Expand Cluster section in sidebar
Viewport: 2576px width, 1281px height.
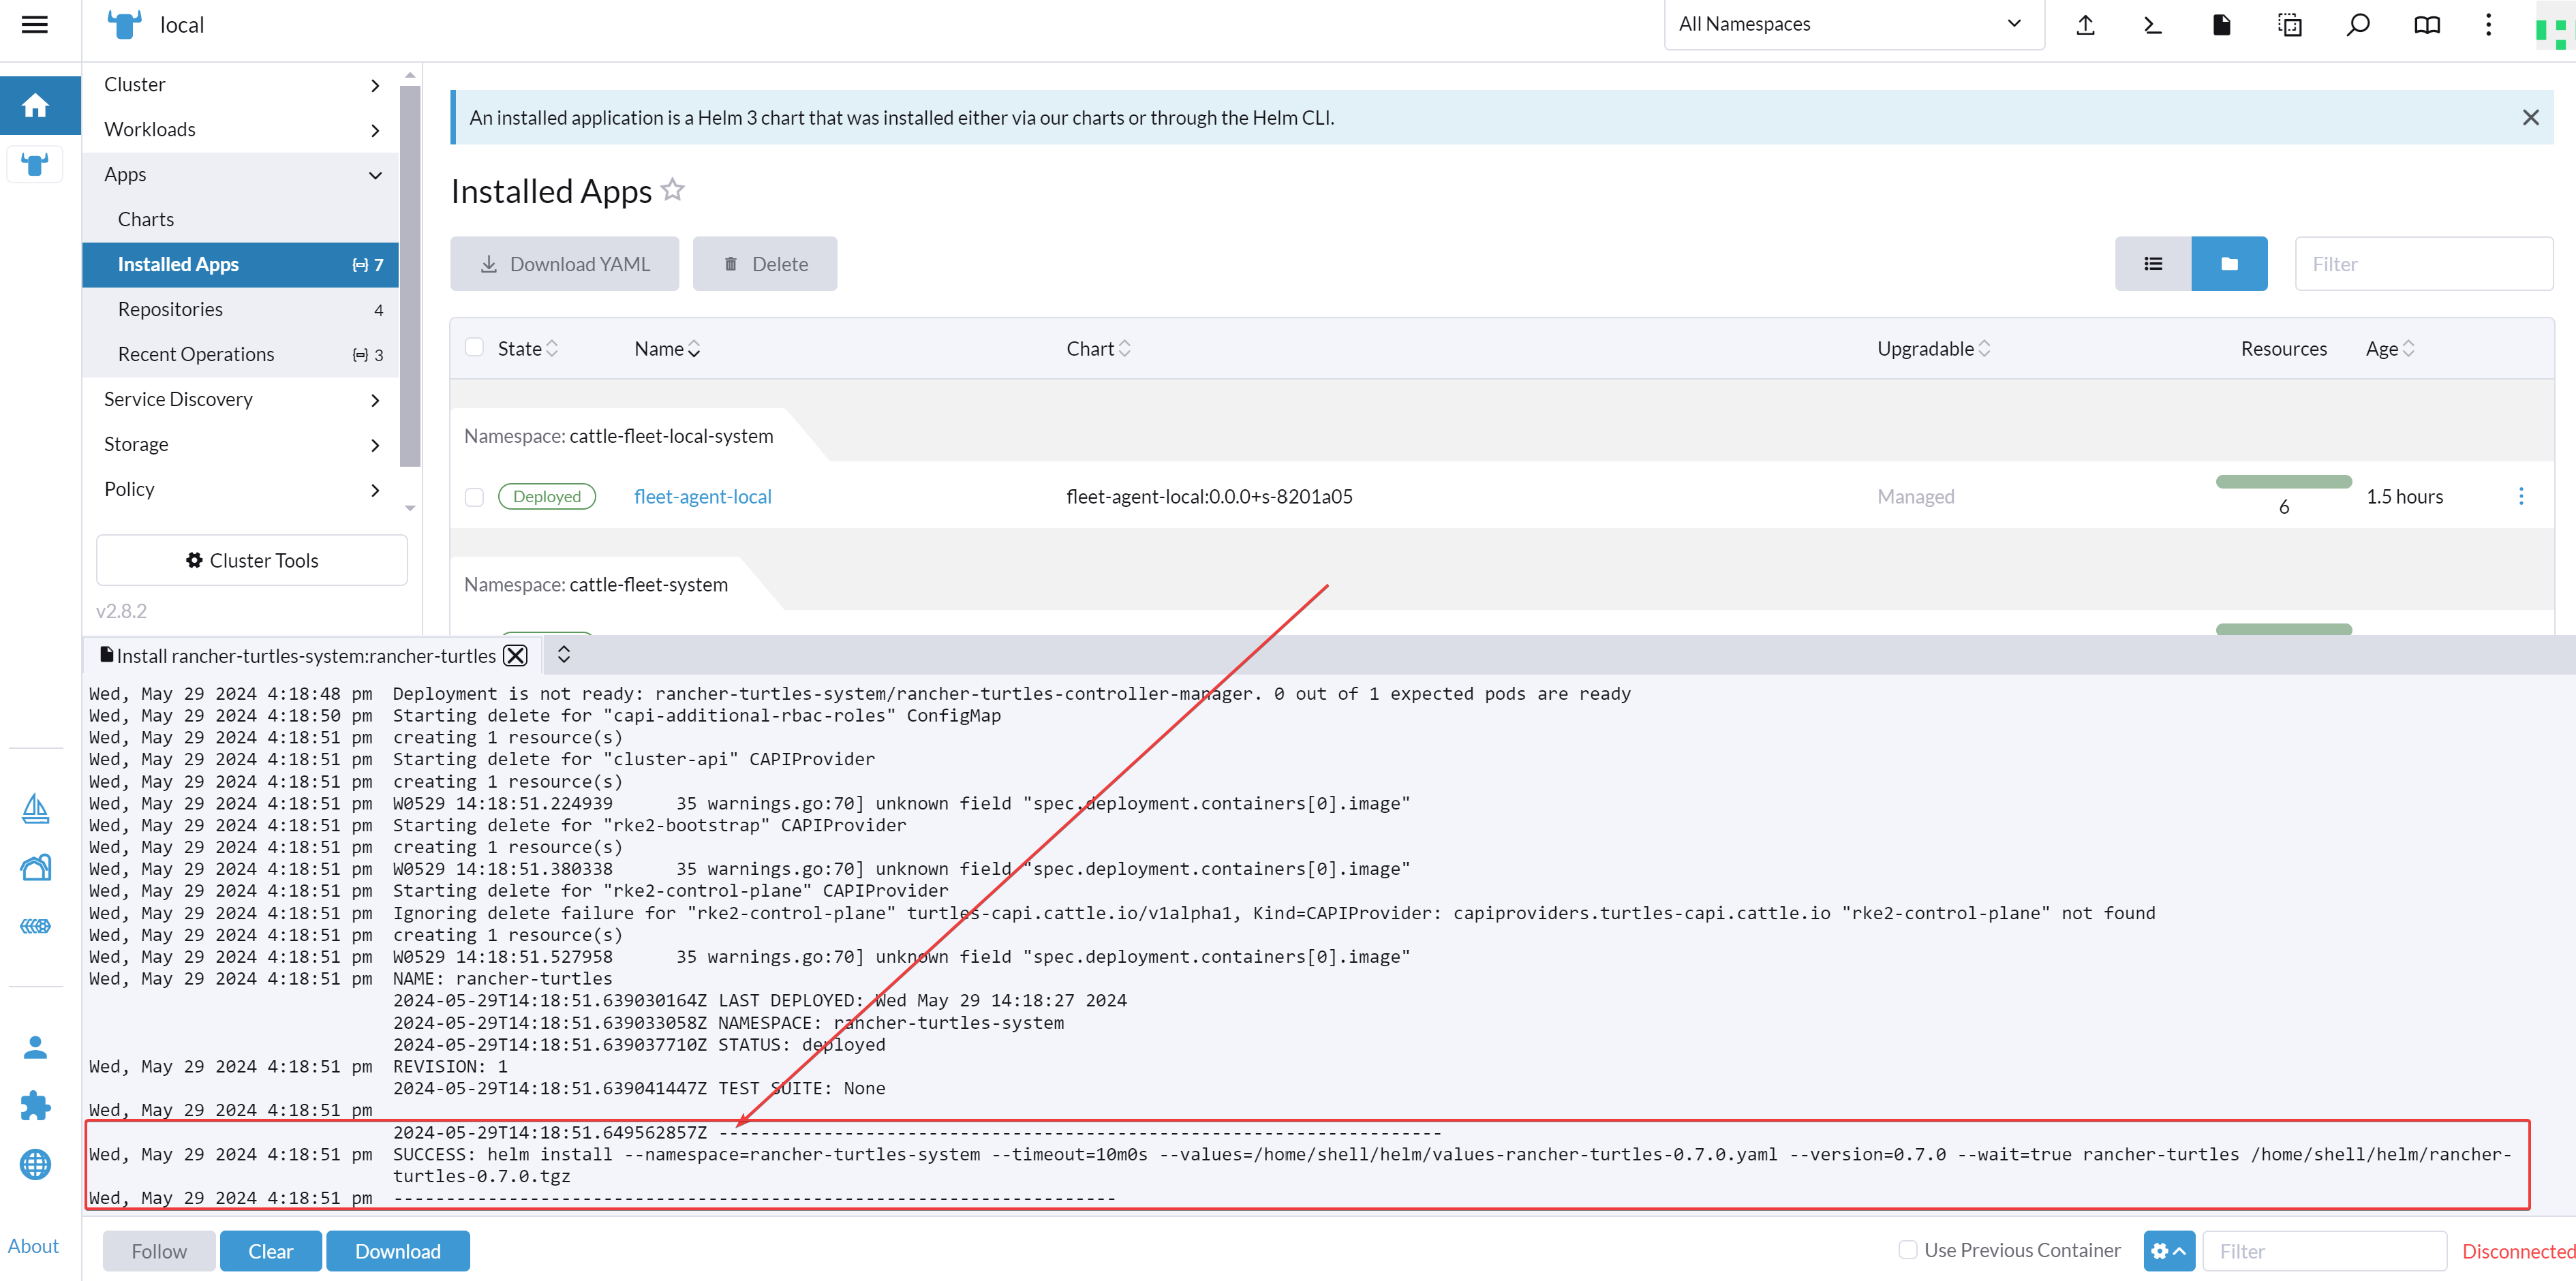click(241, 85)
